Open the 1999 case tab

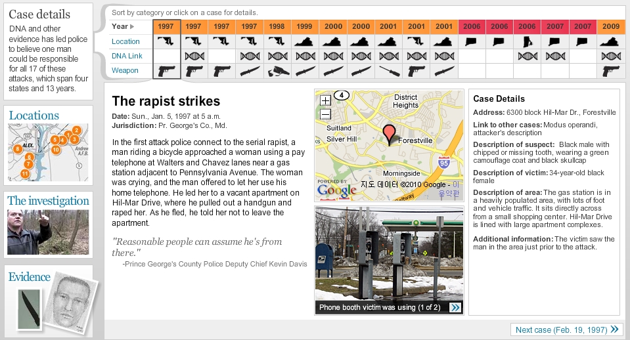pyautogui.click(x=305, y=26)
